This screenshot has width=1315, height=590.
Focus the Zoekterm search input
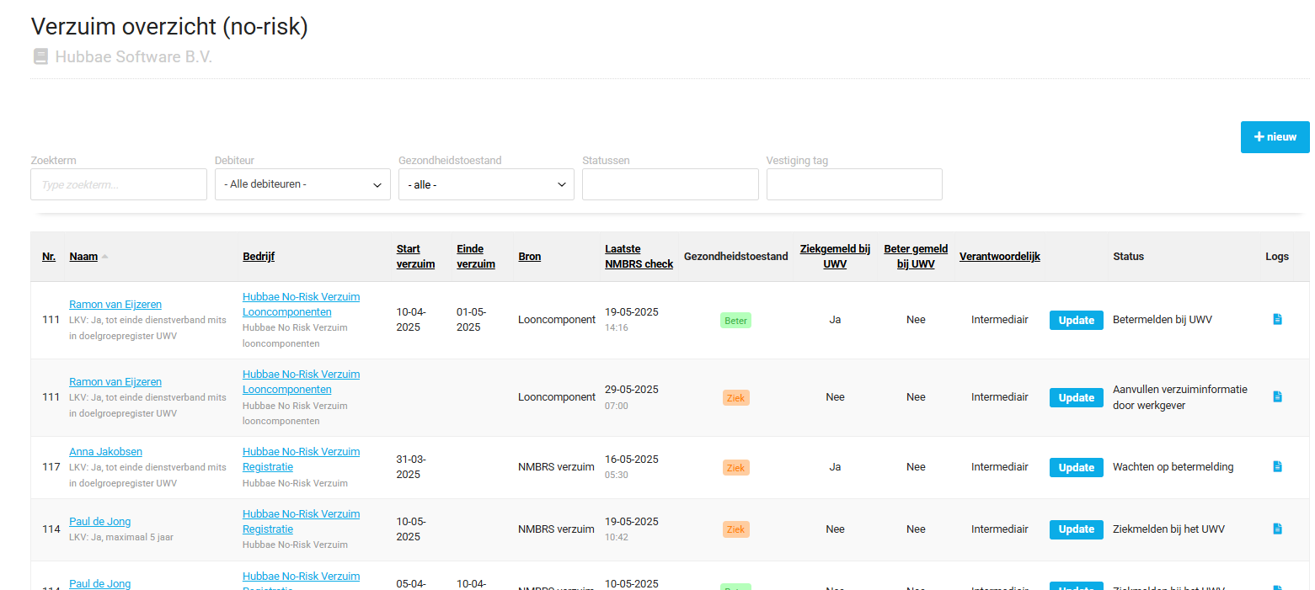(x=119, y=184)
